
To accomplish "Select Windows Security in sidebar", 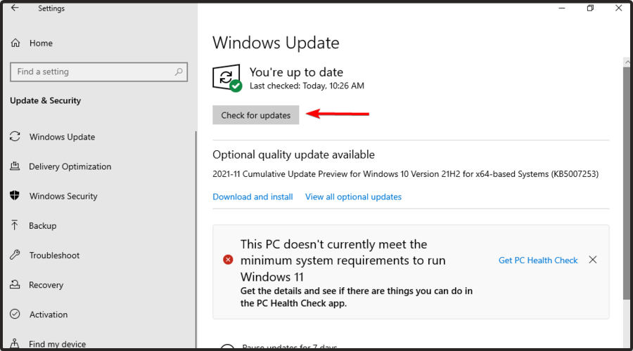I will pos(63,196).
